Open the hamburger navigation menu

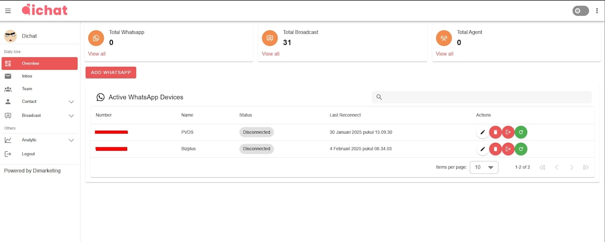click(8, 11)
